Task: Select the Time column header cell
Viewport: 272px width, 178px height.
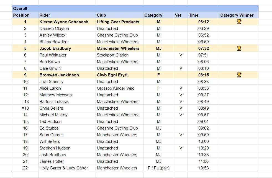Action: (194, 15)
